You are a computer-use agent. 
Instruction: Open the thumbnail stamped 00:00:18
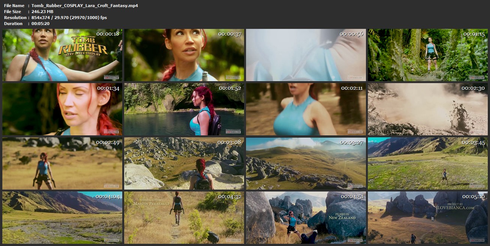point(62,55)
